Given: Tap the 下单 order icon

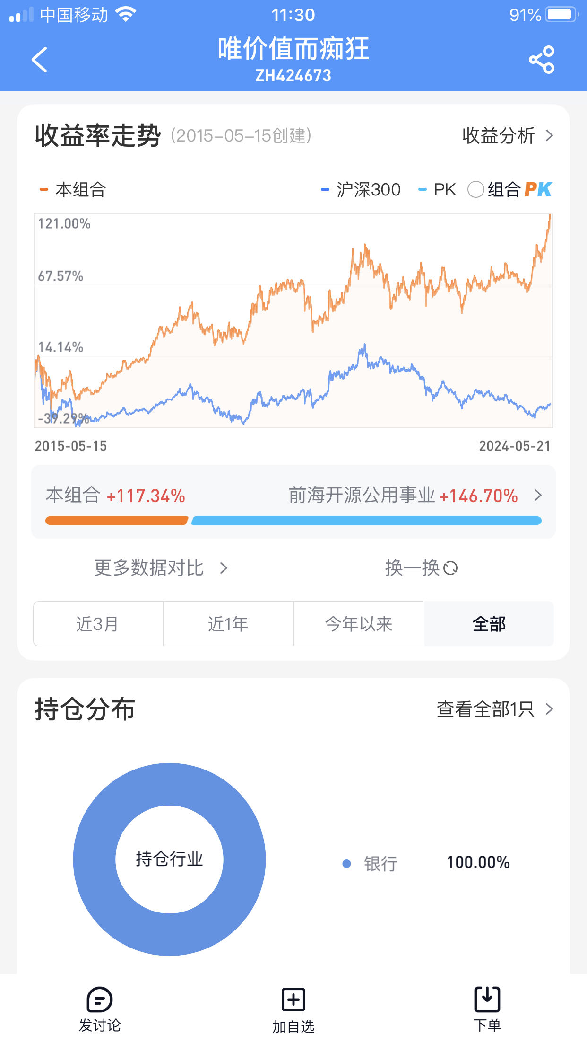Looking at the screenshot, I should [487, 999].
